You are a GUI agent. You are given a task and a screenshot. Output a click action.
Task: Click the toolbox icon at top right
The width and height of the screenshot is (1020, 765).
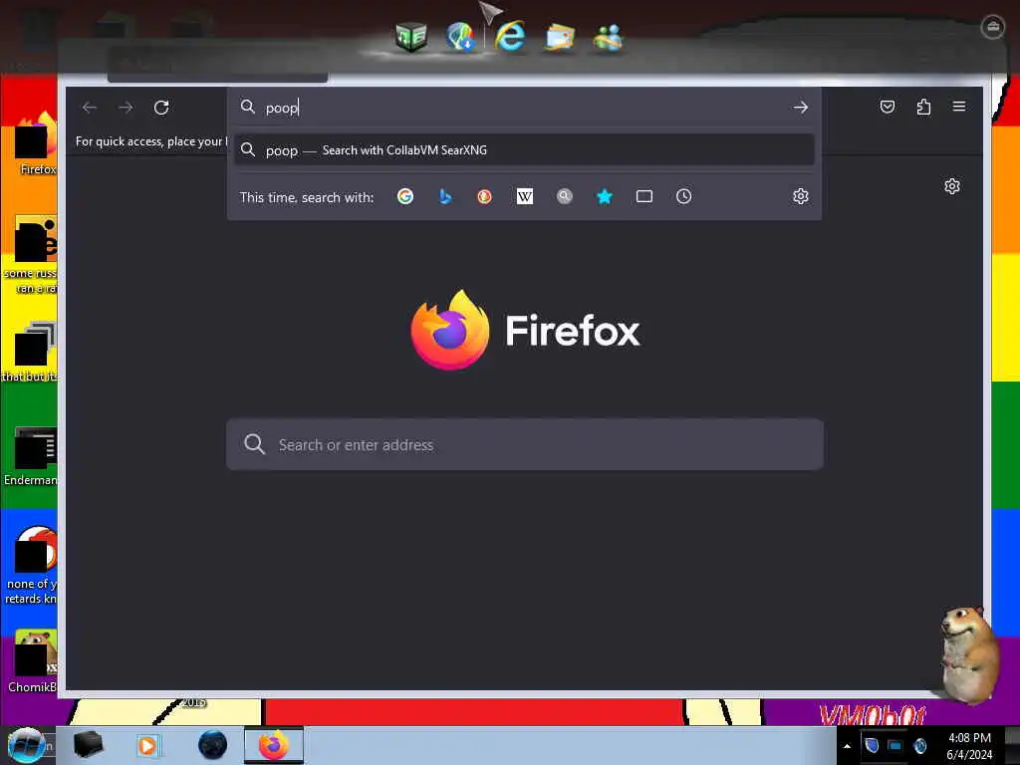[993, 27]
